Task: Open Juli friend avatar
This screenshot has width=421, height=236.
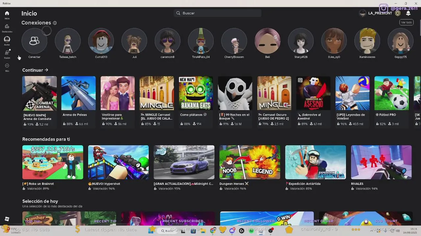Action: tap(134, 41)
